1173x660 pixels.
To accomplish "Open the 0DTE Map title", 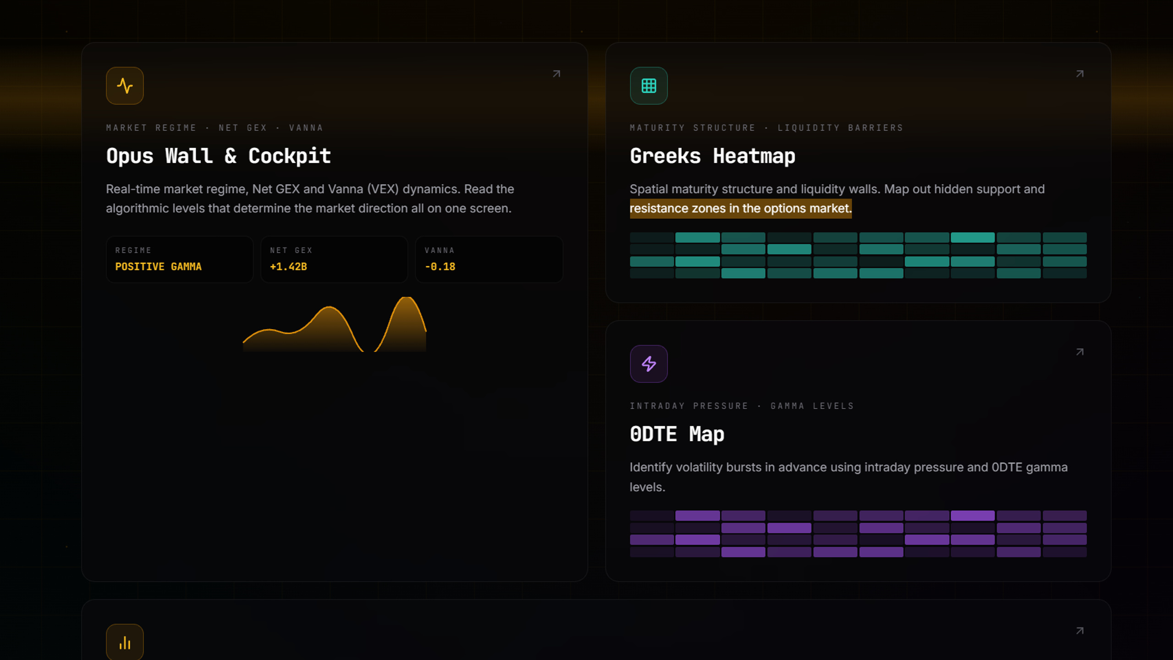I will (677, 434).
